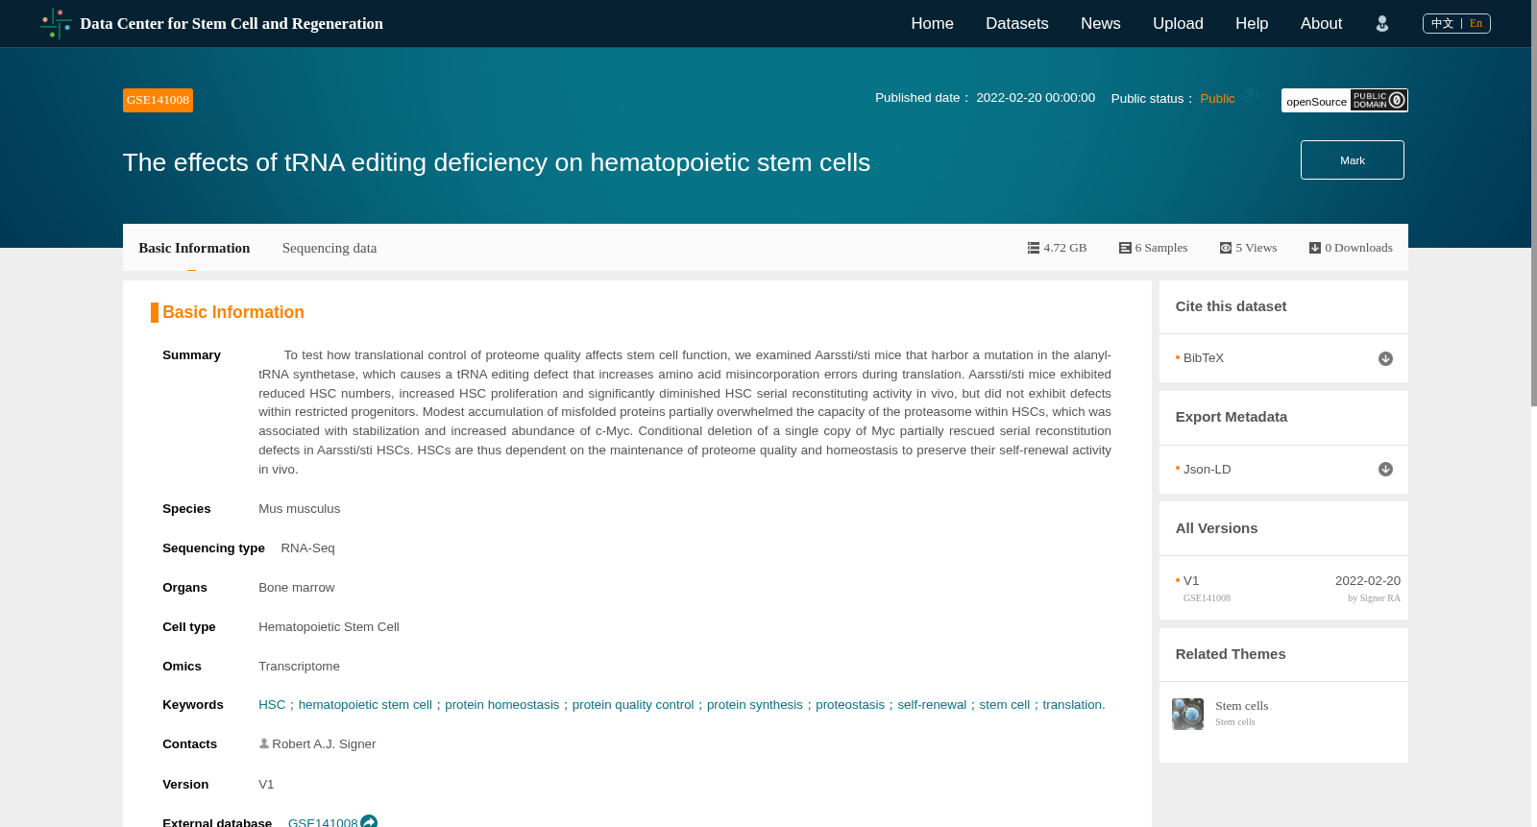Screen dimensions: 1537x827
Task: Expand the BibTeX citation dropdown
Action: (1385, 358)
